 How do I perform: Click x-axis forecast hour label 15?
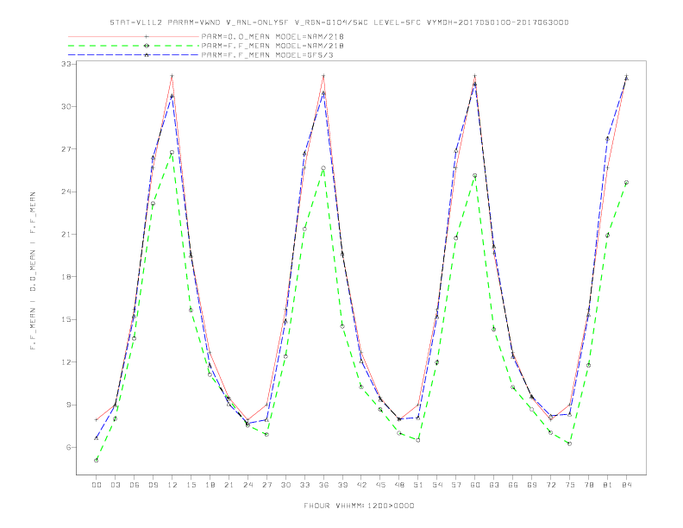(191, 485)
